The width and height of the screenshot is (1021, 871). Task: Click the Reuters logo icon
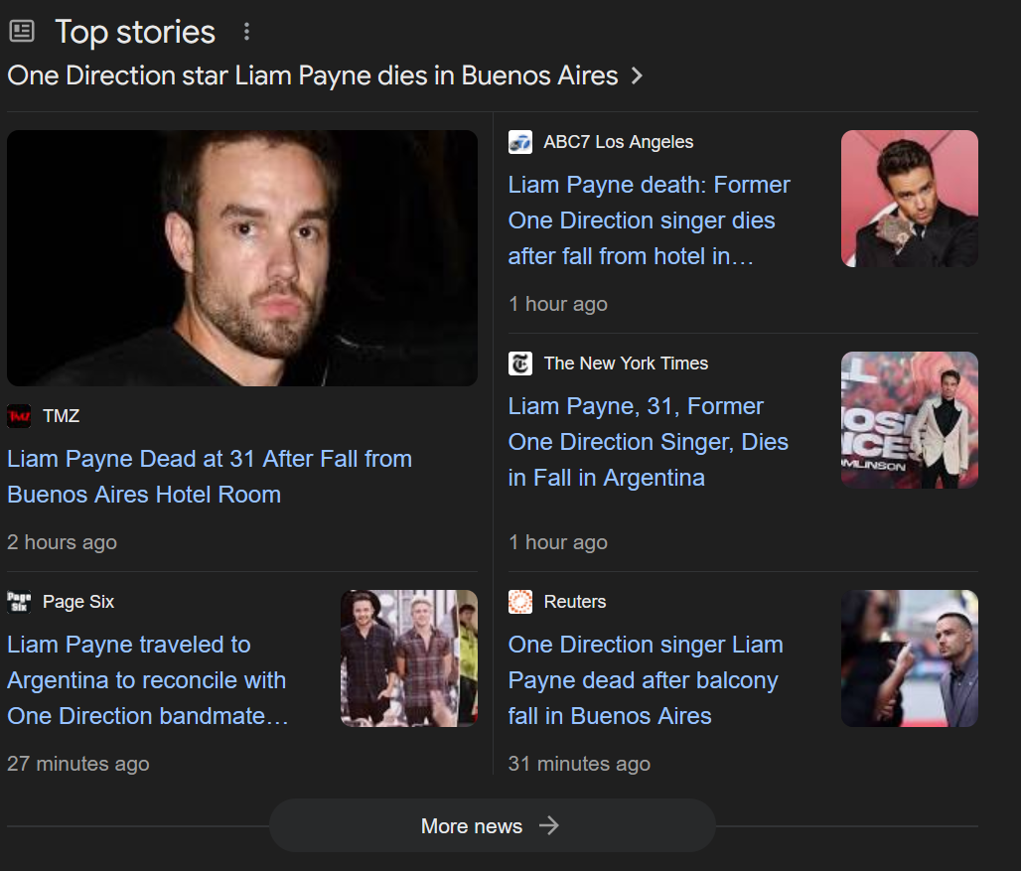pyautogui.click(x=520, y=602)
